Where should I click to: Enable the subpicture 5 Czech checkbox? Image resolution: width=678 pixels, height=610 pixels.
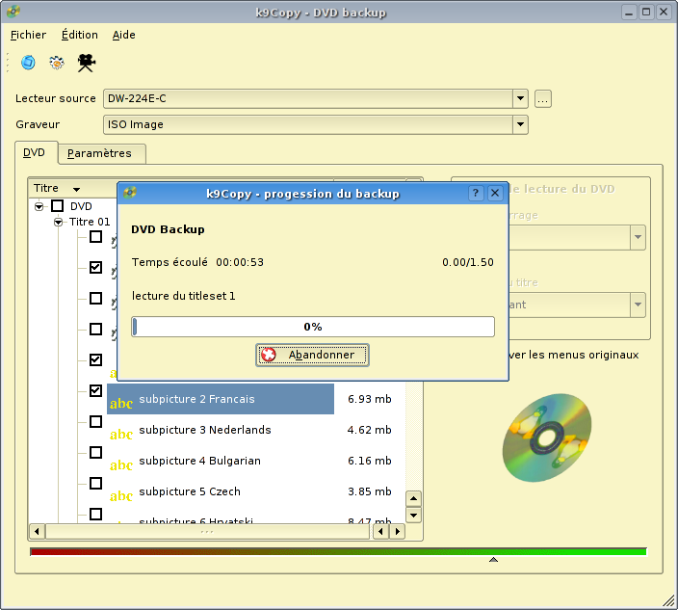tap(95, 483)
